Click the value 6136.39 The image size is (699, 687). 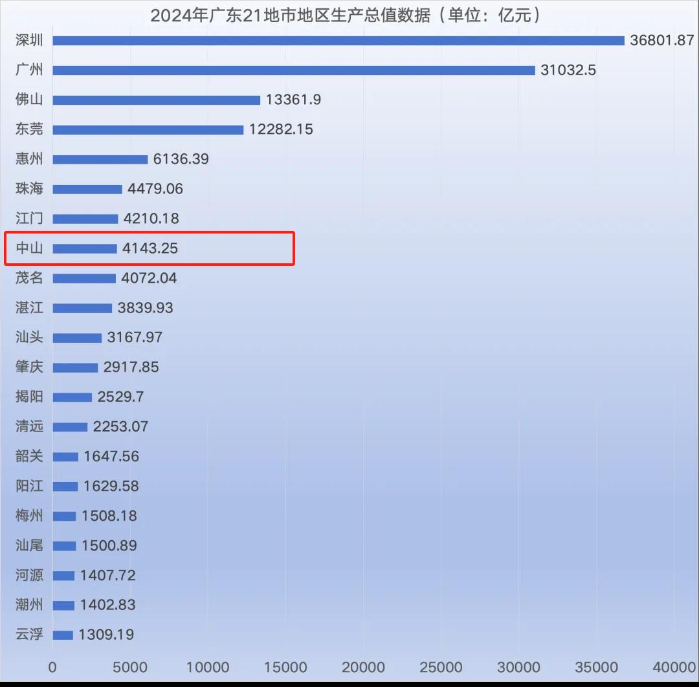coord(181,159)
